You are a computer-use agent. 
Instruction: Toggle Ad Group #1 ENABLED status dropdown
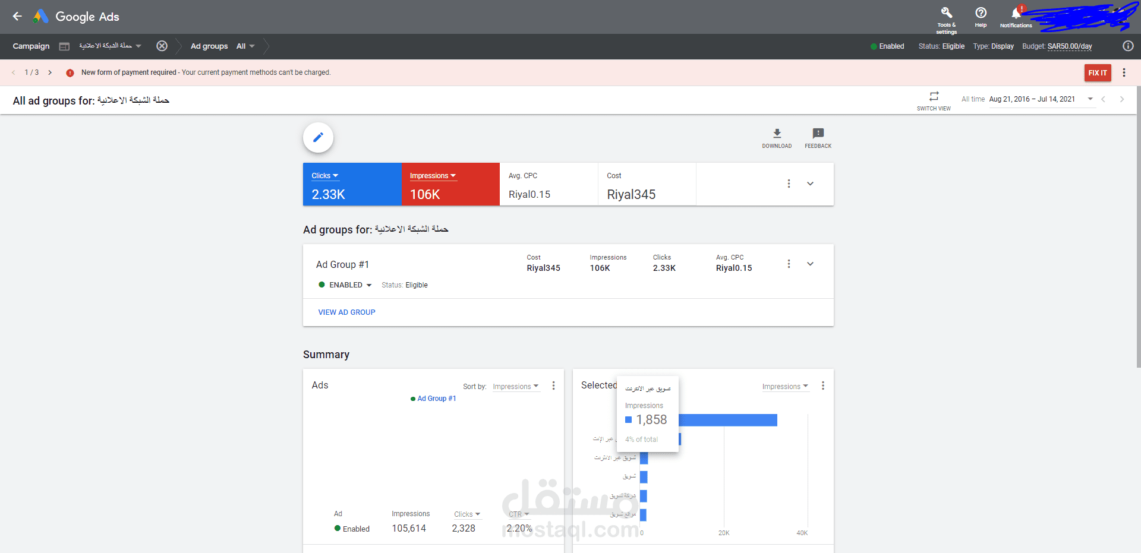coord(345,285)
